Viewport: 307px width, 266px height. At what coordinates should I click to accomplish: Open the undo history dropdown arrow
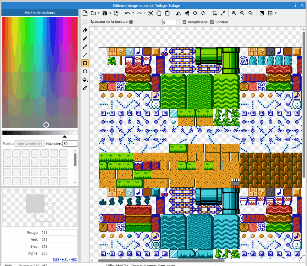coord(133,13)
